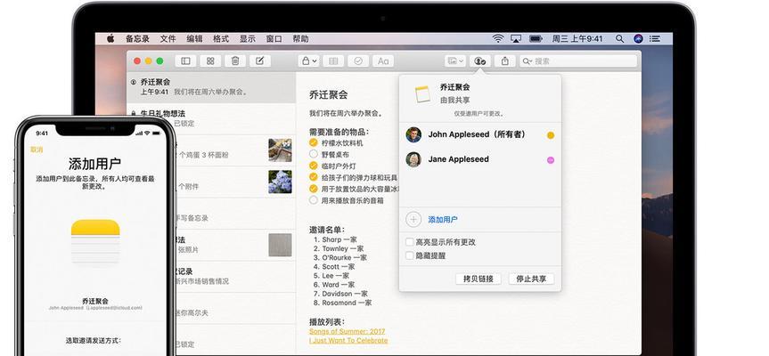Check off the 野餐桌布 checklist item

[314, 154]
